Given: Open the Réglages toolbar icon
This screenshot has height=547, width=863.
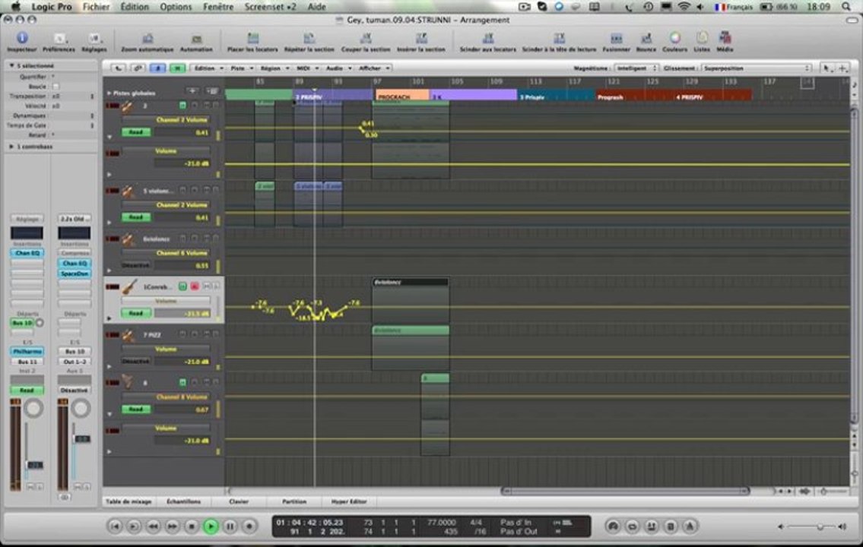Looking at the screenshot, I should point(94,38).
